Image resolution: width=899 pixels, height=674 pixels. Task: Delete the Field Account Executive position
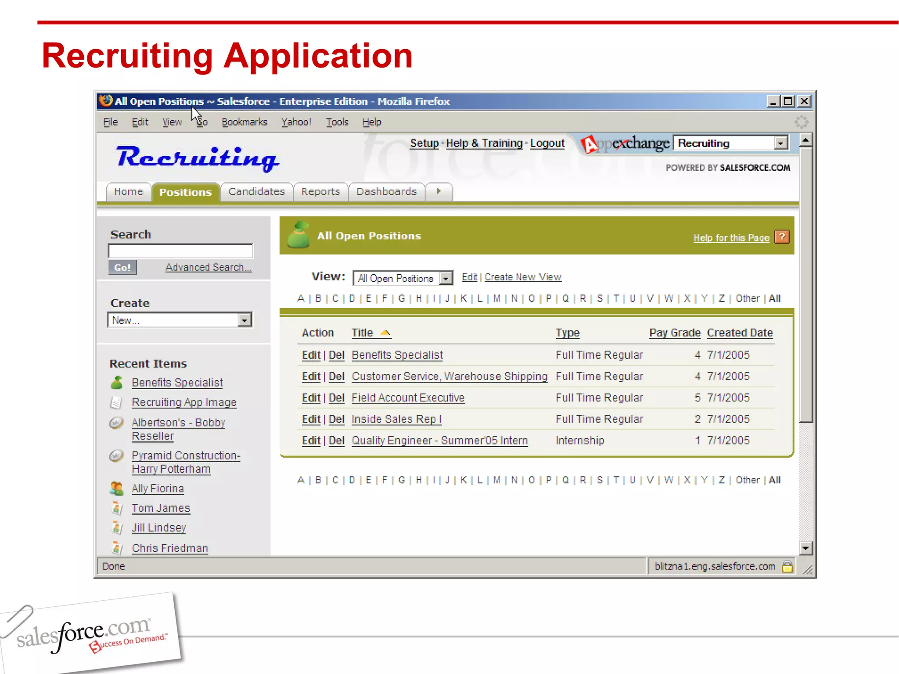pyautogui.click(x=336, y=398)
